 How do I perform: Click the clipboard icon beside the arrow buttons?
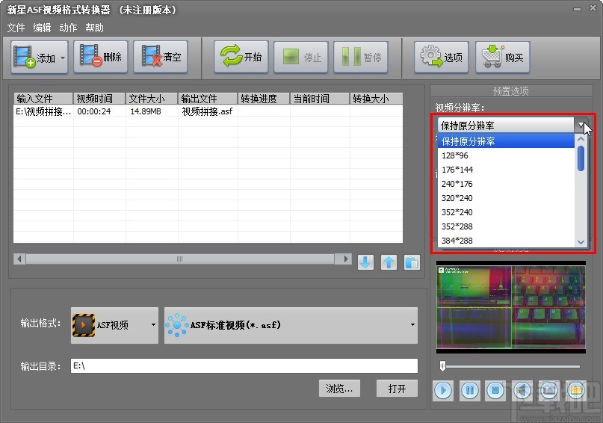tap(412, 262)
